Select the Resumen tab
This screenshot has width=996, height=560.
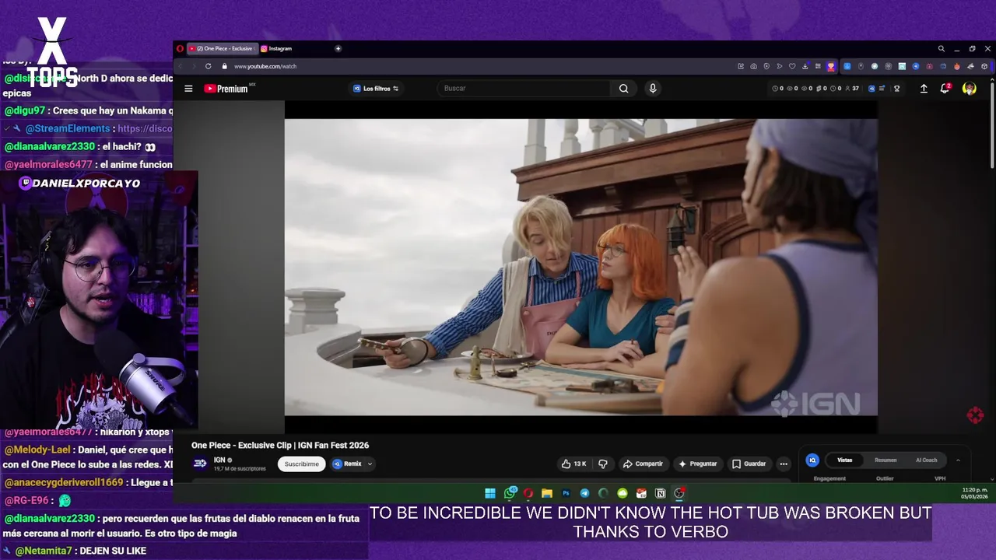tap(886, 460)
